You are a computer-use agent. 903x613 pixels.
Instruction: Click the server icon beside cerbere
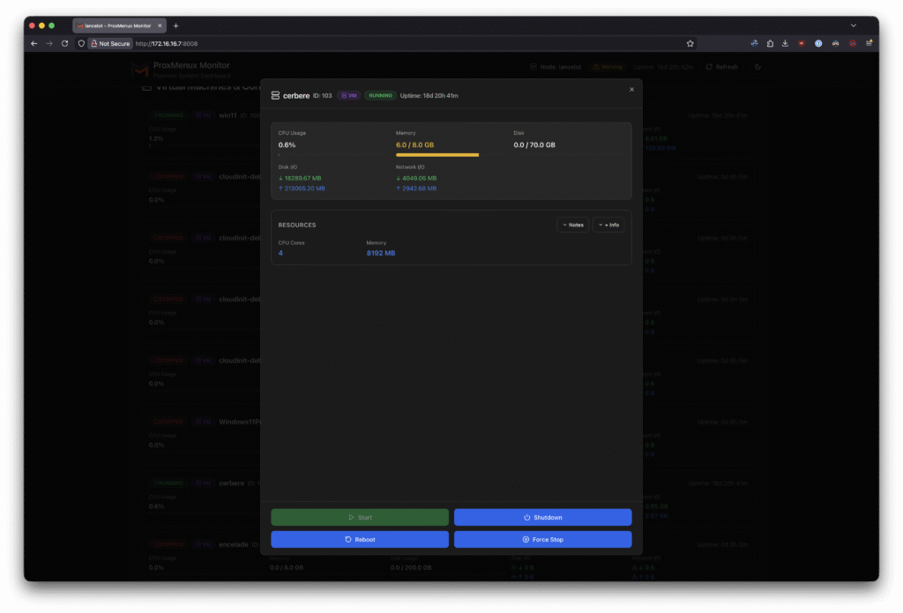275,95
